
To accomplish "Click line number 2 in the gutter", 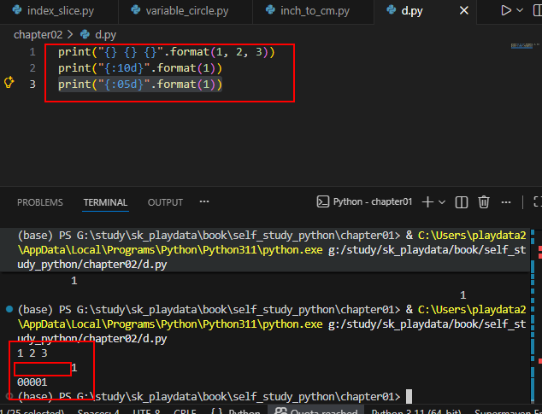I will pos(32,68).
